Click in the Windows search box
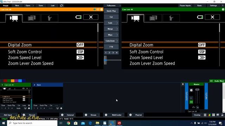Image resolution: width=225 pixels, height=126 pixels. [x=32, y=123]
